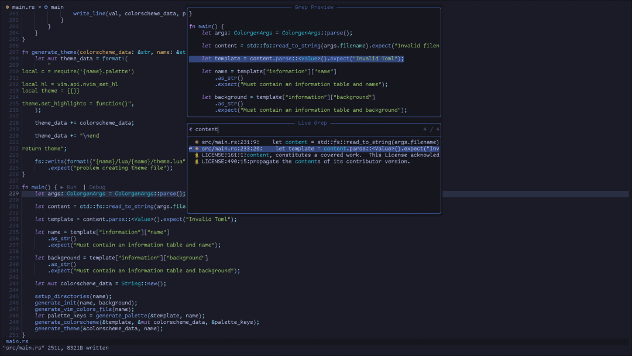This screenshot has height=356, width=632.
Task: Run the program via the Run code lens
Action: click(x=73, y=186)
